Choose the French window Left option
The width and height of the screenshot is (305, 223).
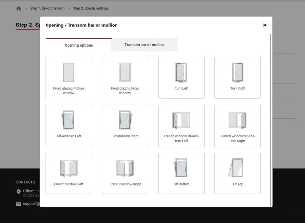(69, 173)
